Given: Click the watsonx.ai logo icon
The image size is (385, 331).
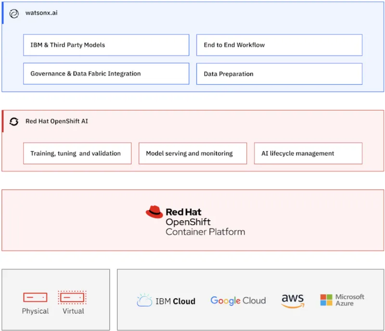Looking at the screenshot, I should (14, 13).
